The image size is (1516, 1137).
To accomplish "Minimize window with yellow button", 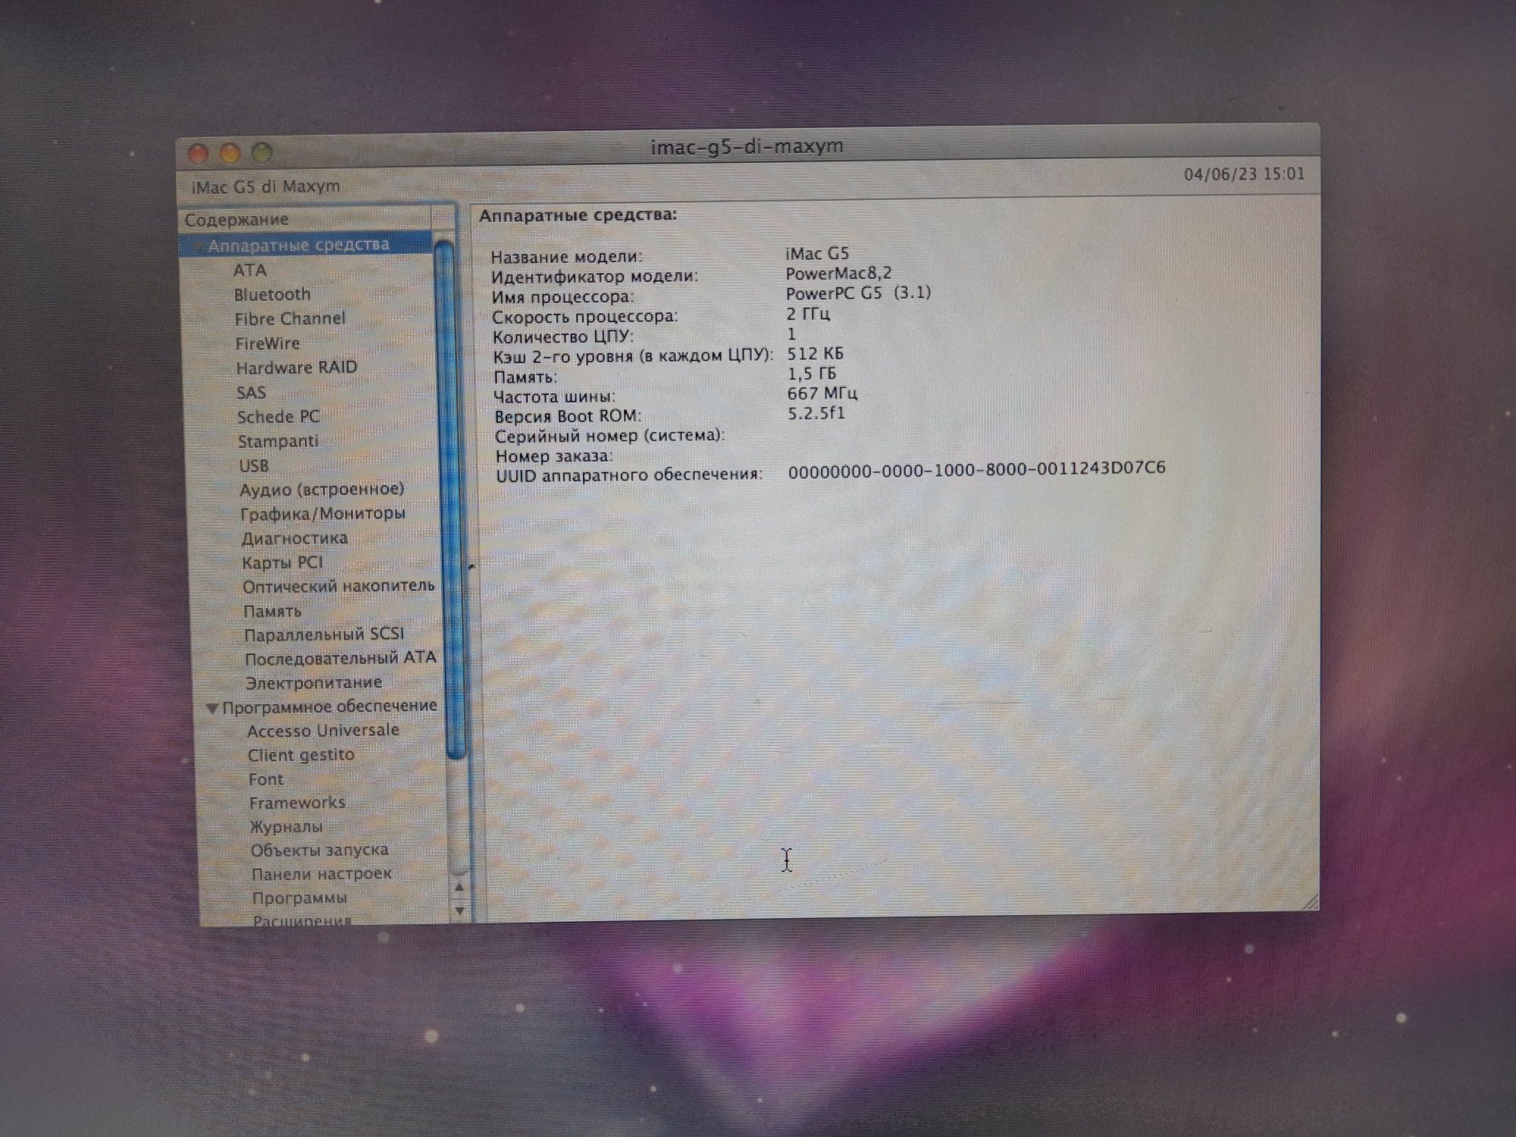I will pos(230,153).
